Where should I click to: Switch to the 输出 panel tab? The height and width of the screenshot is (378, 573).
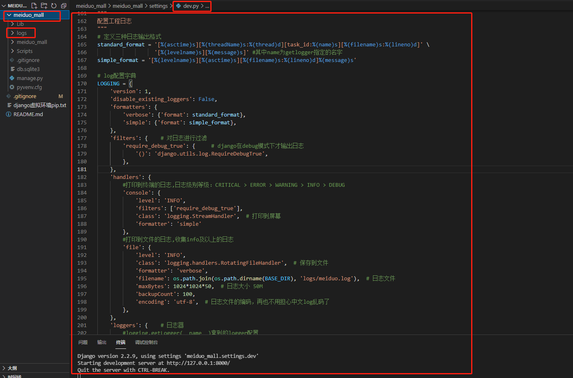tap(102, 342)
